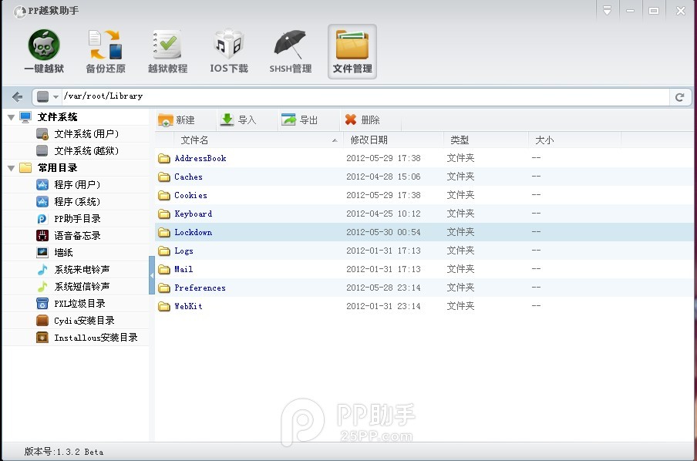697x461 pixels.
Task: Click the 删除 delete button
Action: [362, 119]
